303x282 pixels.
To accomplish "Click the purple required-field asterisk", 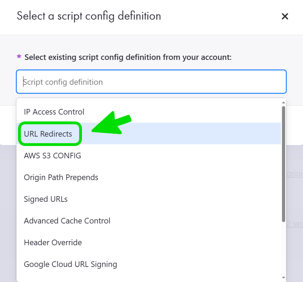I will click(19, 57).
